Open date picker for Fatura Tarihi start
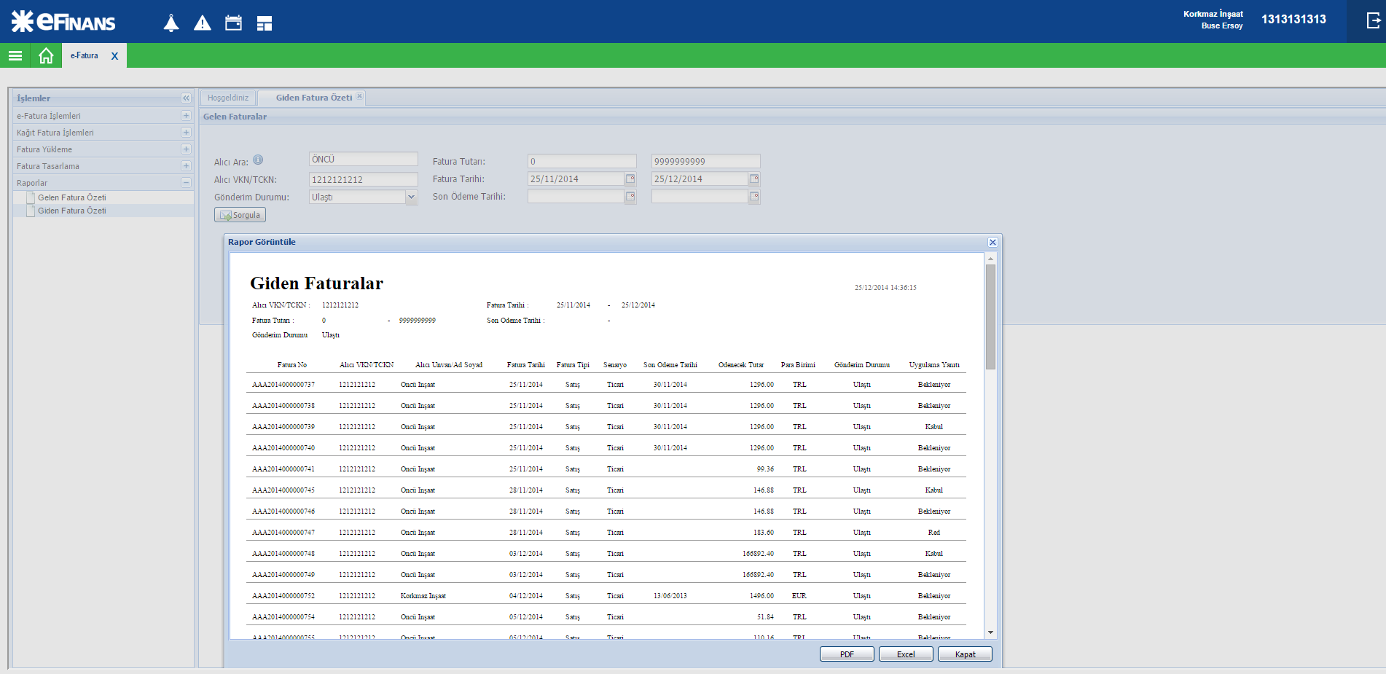 pos(630,179)
